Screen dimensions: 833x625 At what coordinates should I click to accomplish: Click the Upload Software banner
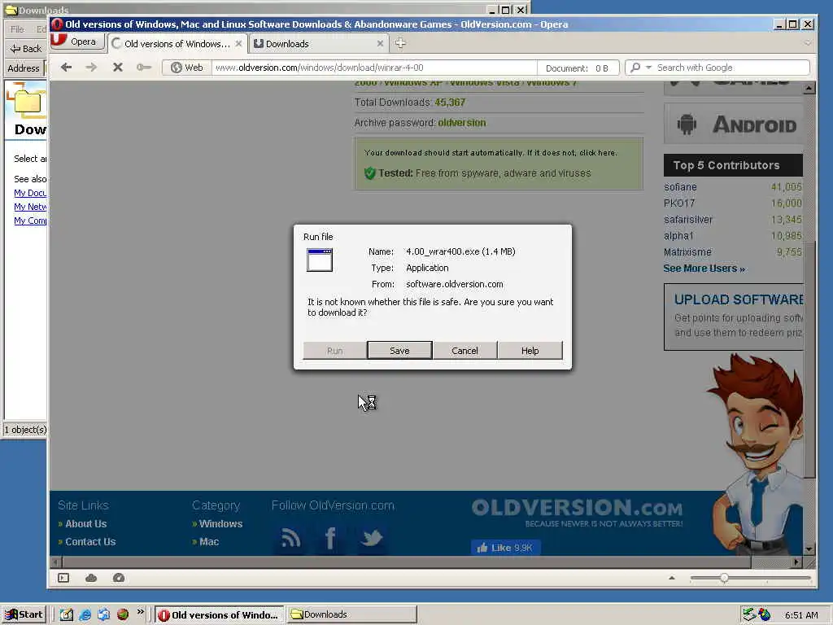733,317
